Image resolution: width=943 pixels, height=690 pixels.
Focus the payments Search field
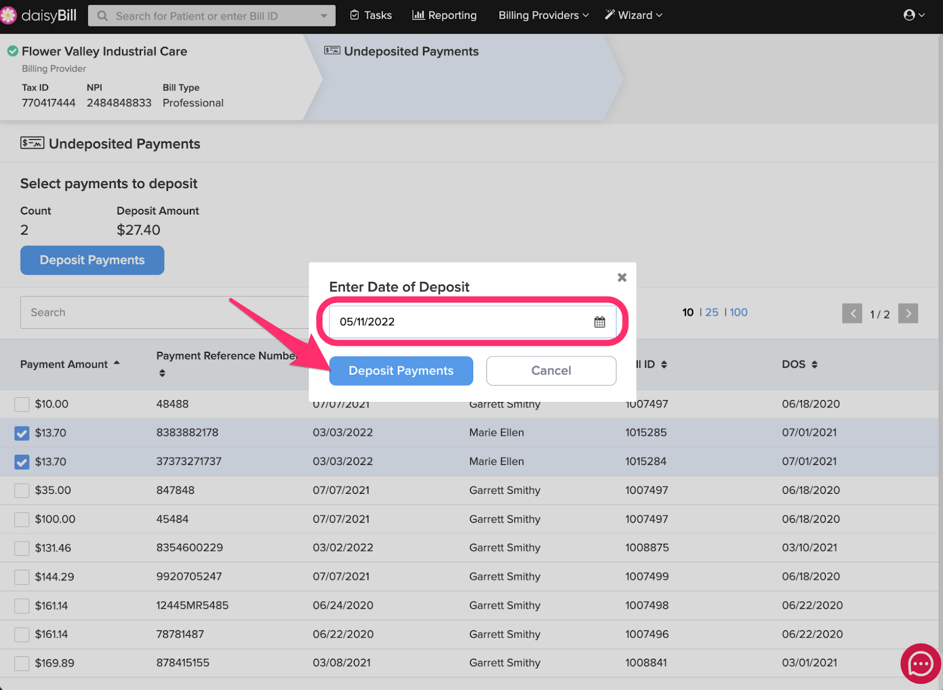165,312
